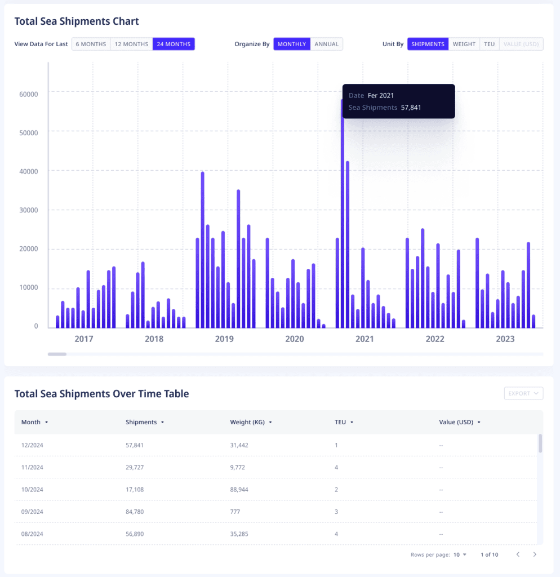The width and height of the screenshot is (560, 577).
Task: Click the Total Sea Shipments Over Time Table heading
Action: [101, 394]
